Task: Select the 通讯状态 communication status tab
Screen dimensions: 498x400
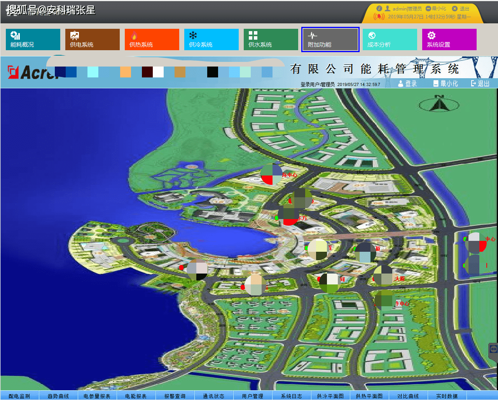Action: point(214,396)
